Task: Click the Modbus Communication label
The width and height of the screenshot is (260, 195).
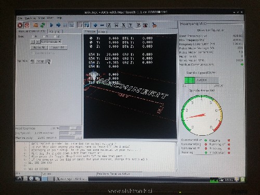Action: point(196,64)
